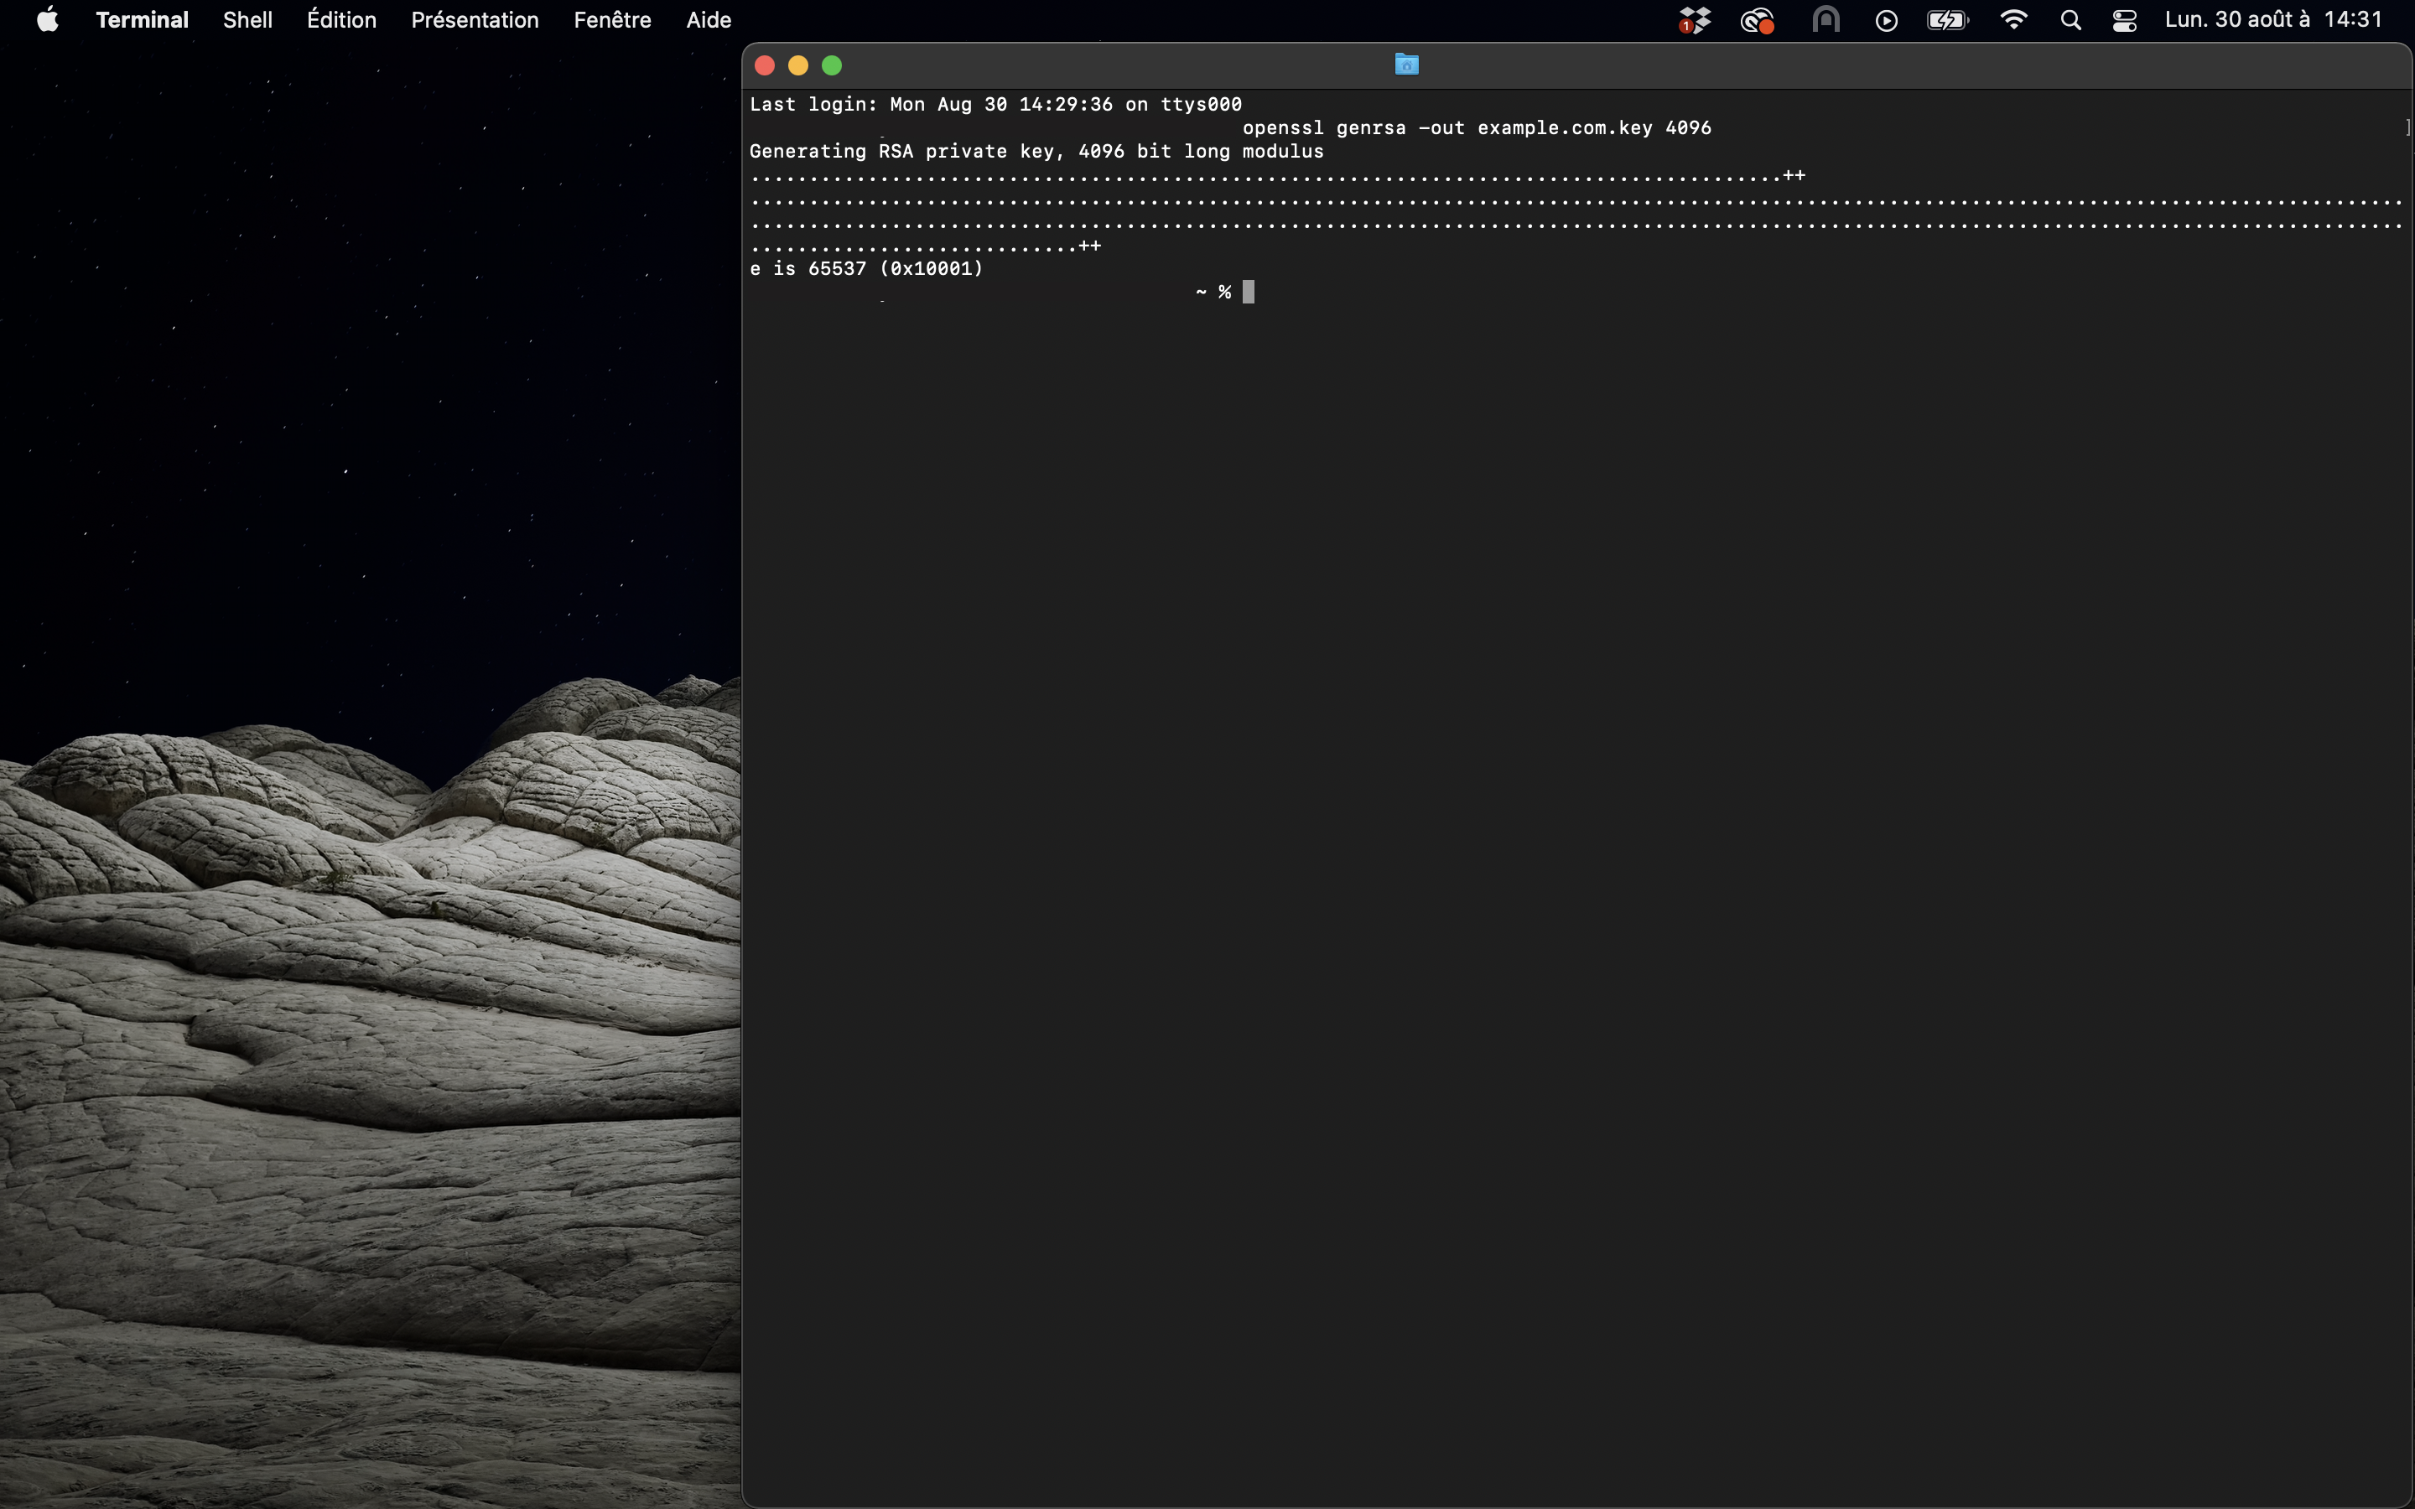
Task: Open the Terminal application menu
Action: point(142,20)
